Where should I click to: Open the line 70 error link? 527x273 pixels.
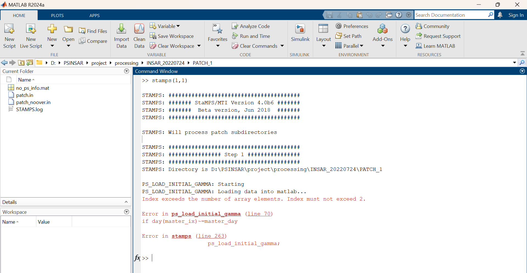click(259, 214)
